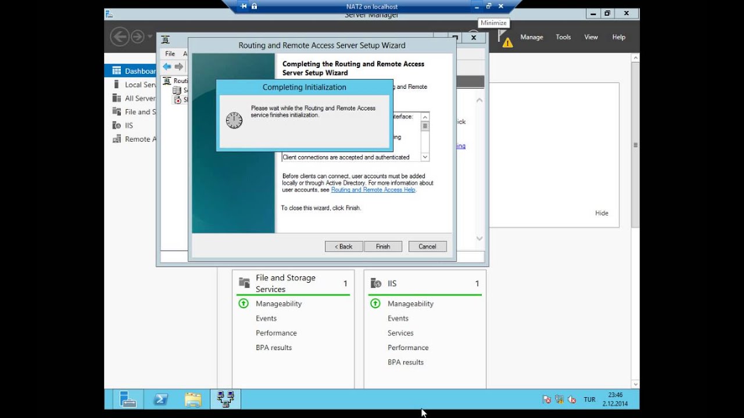Screen dimensions: 744x418
Task: Click the Back button in the wizard
Action: [344, 247]
